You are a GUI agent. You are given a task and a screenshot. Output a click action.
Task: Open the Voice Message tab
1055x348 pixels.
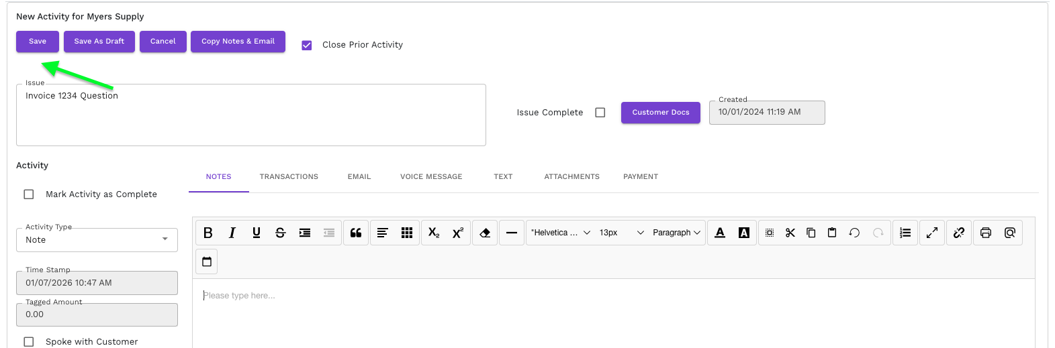431,177
